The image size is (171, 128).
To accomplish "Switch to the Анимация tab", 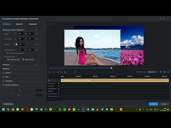I will click(33, 24).
